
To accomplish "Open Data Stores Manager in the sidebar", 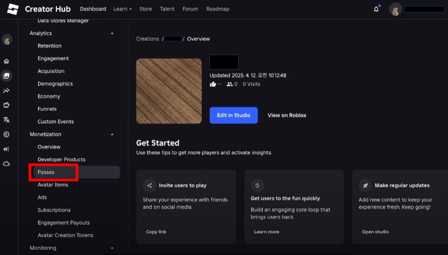I will 63,21.
